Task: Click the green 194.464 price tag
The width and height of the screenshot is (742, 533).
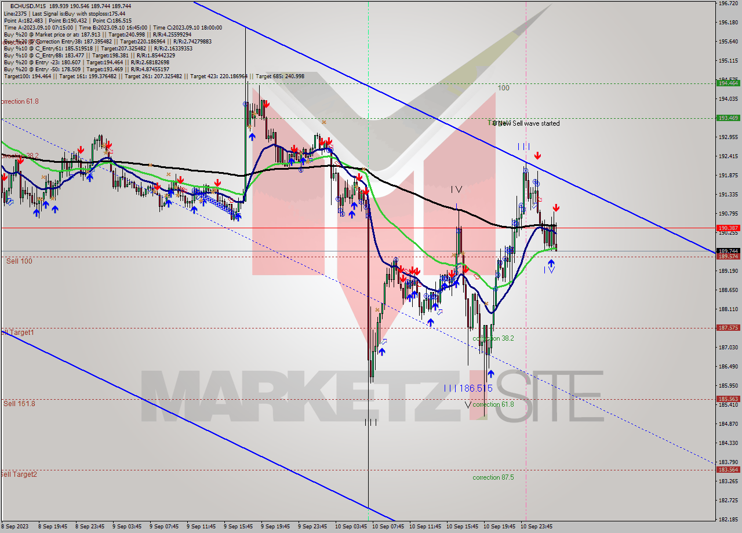Action: 728,83
